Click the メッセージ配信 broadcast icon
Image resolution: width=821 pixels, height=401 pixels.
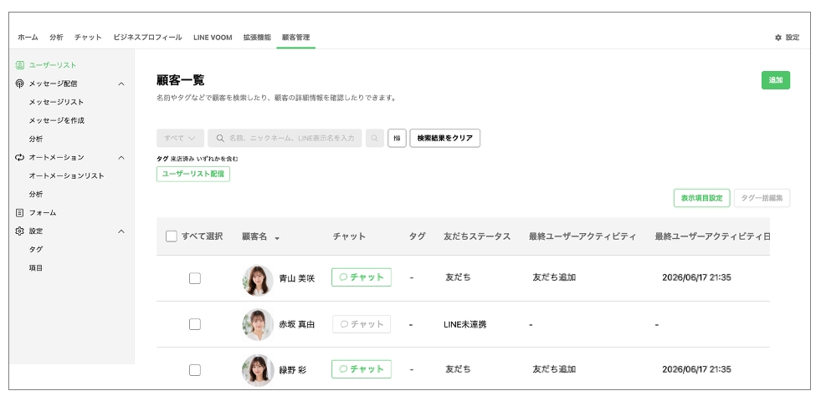(x=19, y=84)
